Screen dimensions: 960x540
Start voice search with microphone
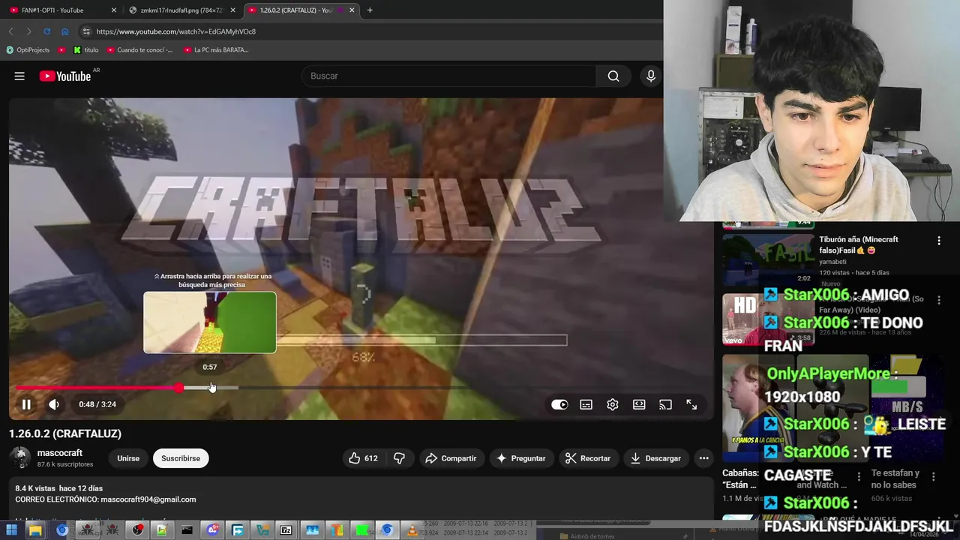click(x=650, y=76)
